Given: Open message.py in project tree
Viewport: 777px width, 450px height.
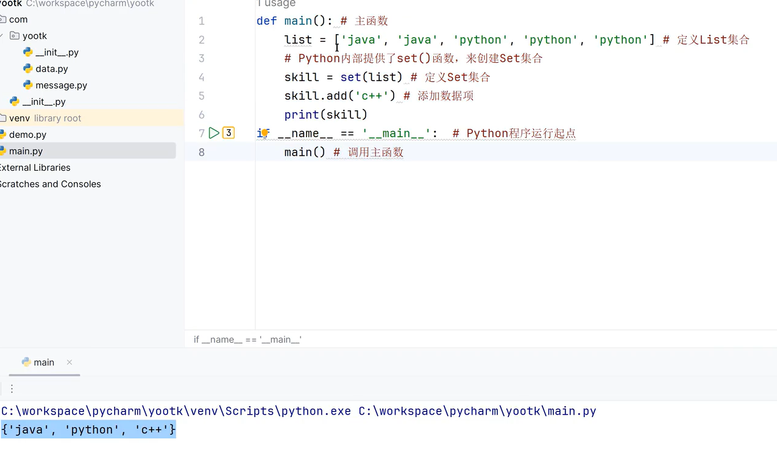Looking at the screenshot, I should click(x=61, y=85).
